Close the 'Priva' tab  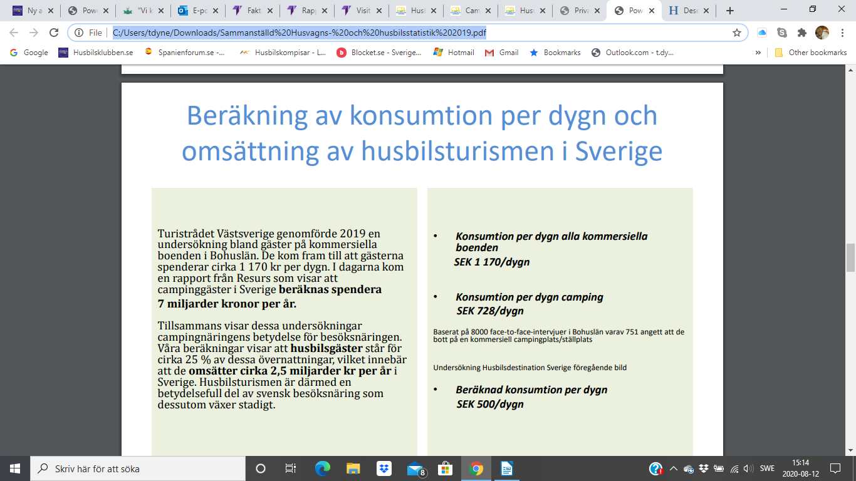[x=598, y=11]
